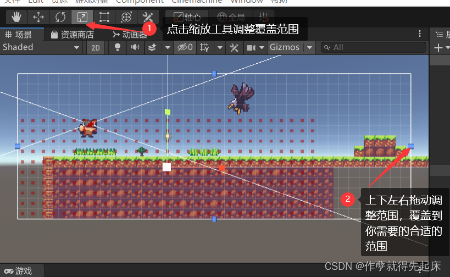Viewport: 450px width, 277px height.
Task: Click the All search field in scene toolbar
Action: 374,47
